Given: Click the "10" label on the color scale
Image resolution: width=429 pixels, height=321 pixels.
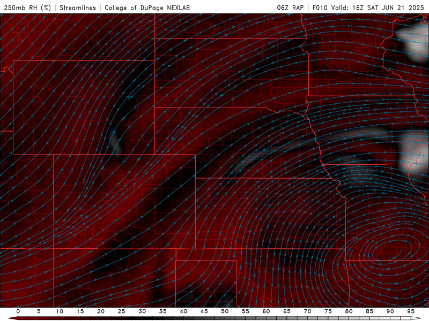Looking at the screenshot, I should 60,311.
